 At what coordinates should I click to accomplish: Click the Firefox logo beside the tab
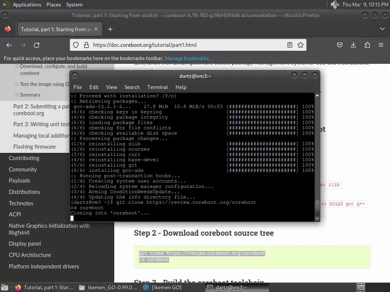point(8,29)
